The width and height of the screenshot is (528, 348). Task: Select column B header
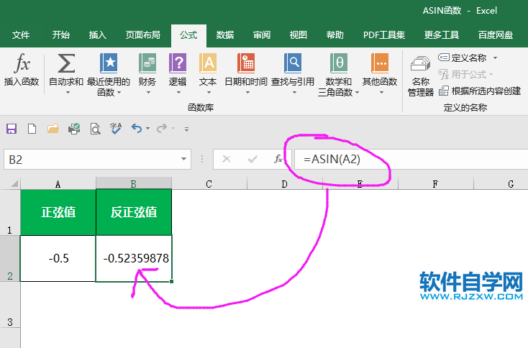point(134,184)
